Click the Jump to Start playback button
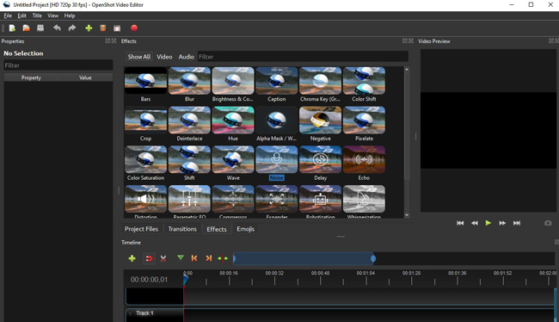This screenshot has height=322, width=559. tap(460, 223)
